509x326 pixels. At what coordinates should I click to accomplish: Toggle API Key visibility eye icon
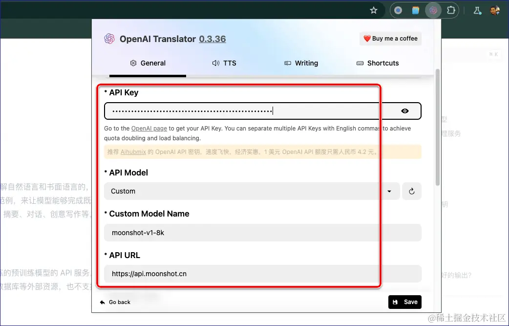point(405,111)
